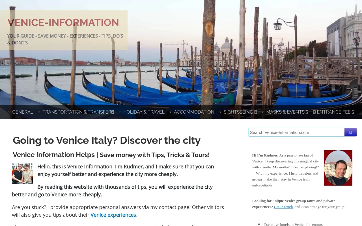The height and width of the screenshot is (226, 362).
Task: Expand the GENERAL menu dropdown arrow
Action: pyautogui.click(x=9, y=112)
